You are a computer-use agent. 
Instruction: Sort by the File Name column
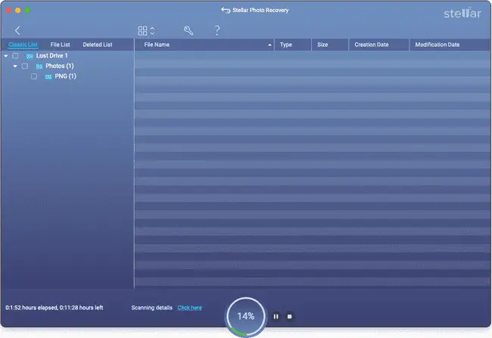coord(204,45)
